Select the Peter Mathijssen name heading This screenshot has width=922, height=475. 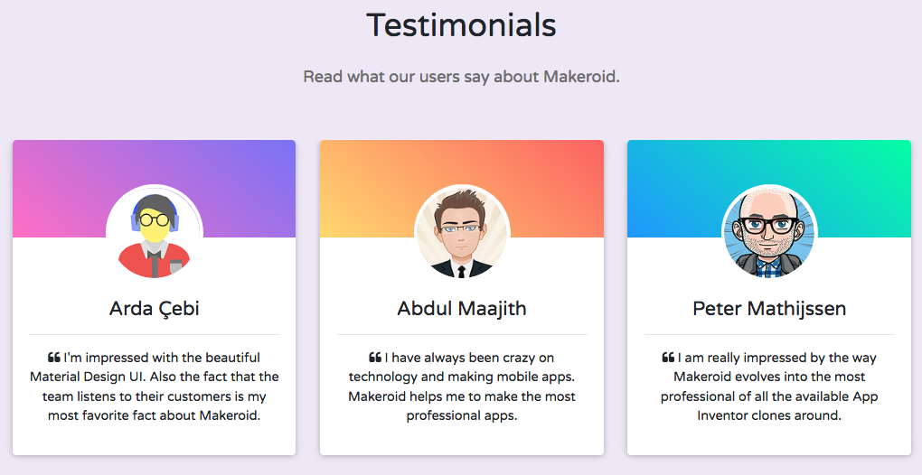point(769,309)
